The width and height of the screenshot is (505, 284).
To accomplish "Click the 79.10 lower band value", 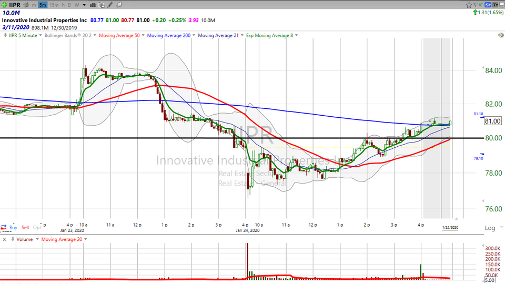I will 478,158.
